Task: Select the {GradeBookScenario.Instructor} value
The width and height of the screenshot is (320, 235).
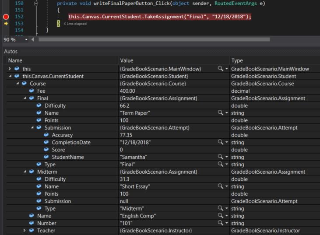Action: 156,231
